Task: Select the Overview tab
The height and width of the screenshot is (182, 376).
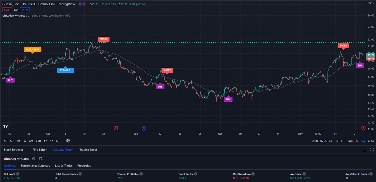Action: (10, 165)
